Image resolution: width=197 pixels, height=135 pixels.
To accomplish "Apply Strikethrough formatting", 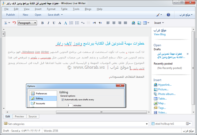I will click(x=60, y=23).
